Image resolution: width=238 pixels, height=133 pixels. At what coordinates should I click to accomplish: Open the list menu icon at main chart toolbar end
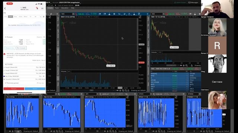[x=147, y=14]
